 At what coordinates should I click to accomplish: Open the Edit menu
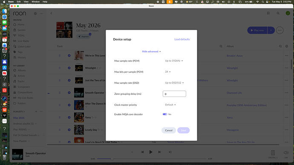tap(19, 2)
